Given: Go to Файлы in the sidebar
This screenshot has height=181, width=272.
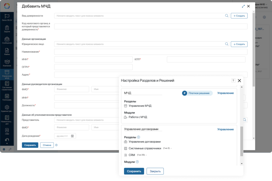Looking at the screenshot, I should 7,51.
